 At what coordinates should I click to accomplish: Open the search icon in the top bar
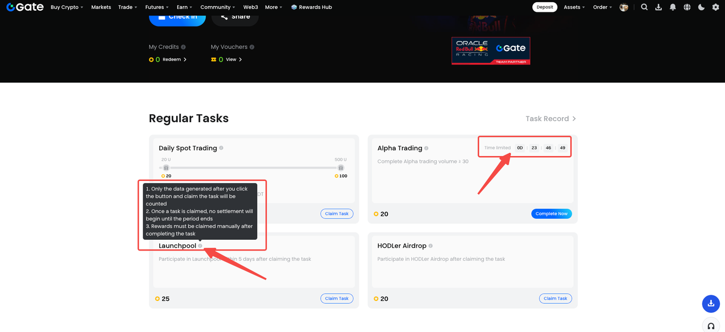pyautogui.click(x=644, y=7)
